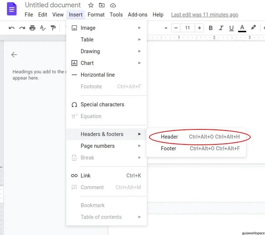Image resolution: width=265 pixels, height=235 pixels.
Task: Expand the Chart submenu
Action: click(x=106, y=63)
